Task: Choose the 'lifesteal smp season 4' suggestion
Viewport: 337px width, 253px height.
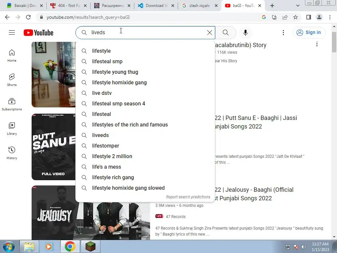Action: click(145, 103)
